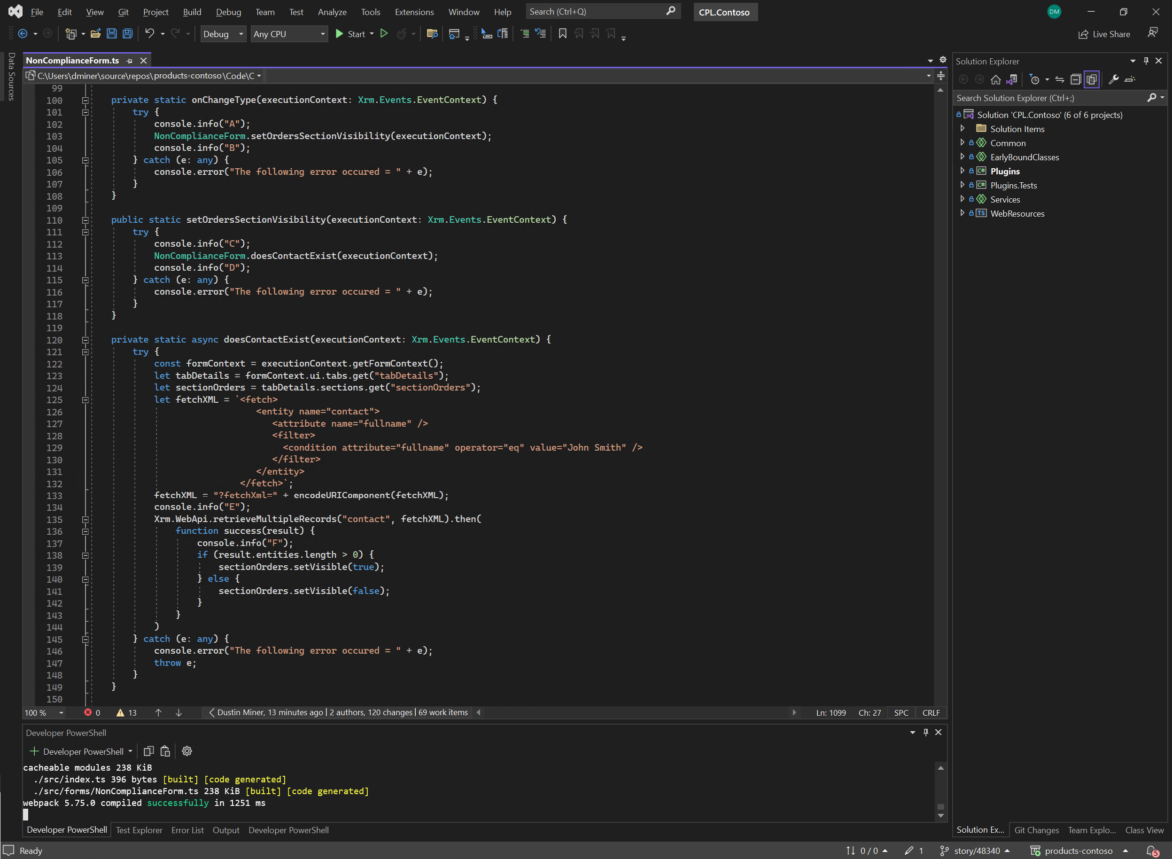This screenshot has width=1172, height=859.
Task: Click the Undo arrow icon
Action: pos(150,34)
